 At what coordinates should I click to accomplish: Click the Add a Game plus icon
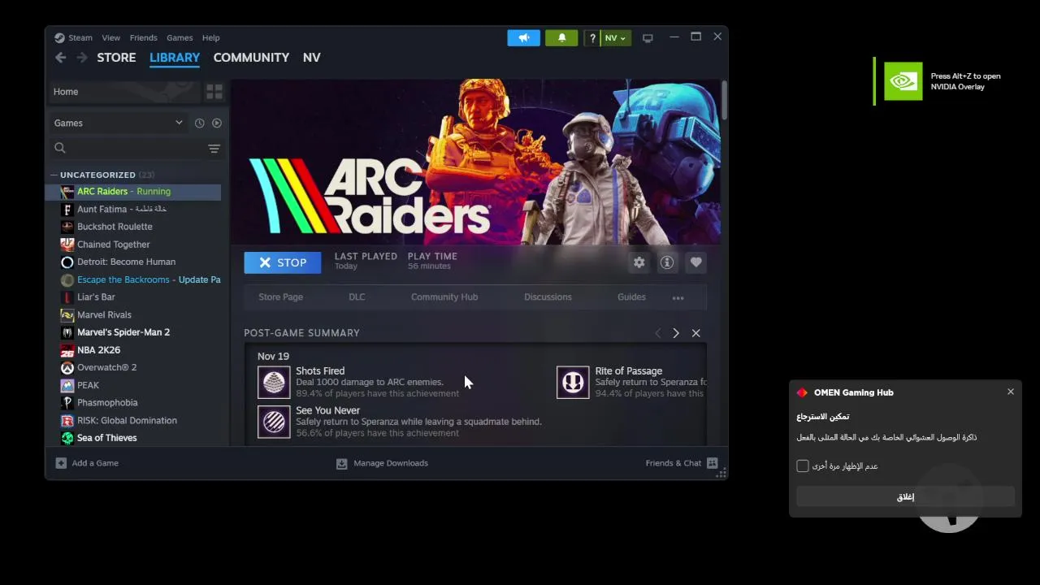tap(61, 463)
